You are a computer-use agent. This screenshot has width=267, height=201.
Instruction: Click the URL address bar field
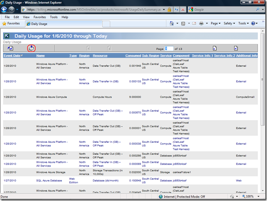click(x=94, y=10)
